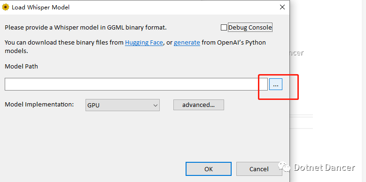Focus the Model Path text field
The width and height of the screenshot is (366, 182).
click(x=136, y=84)
